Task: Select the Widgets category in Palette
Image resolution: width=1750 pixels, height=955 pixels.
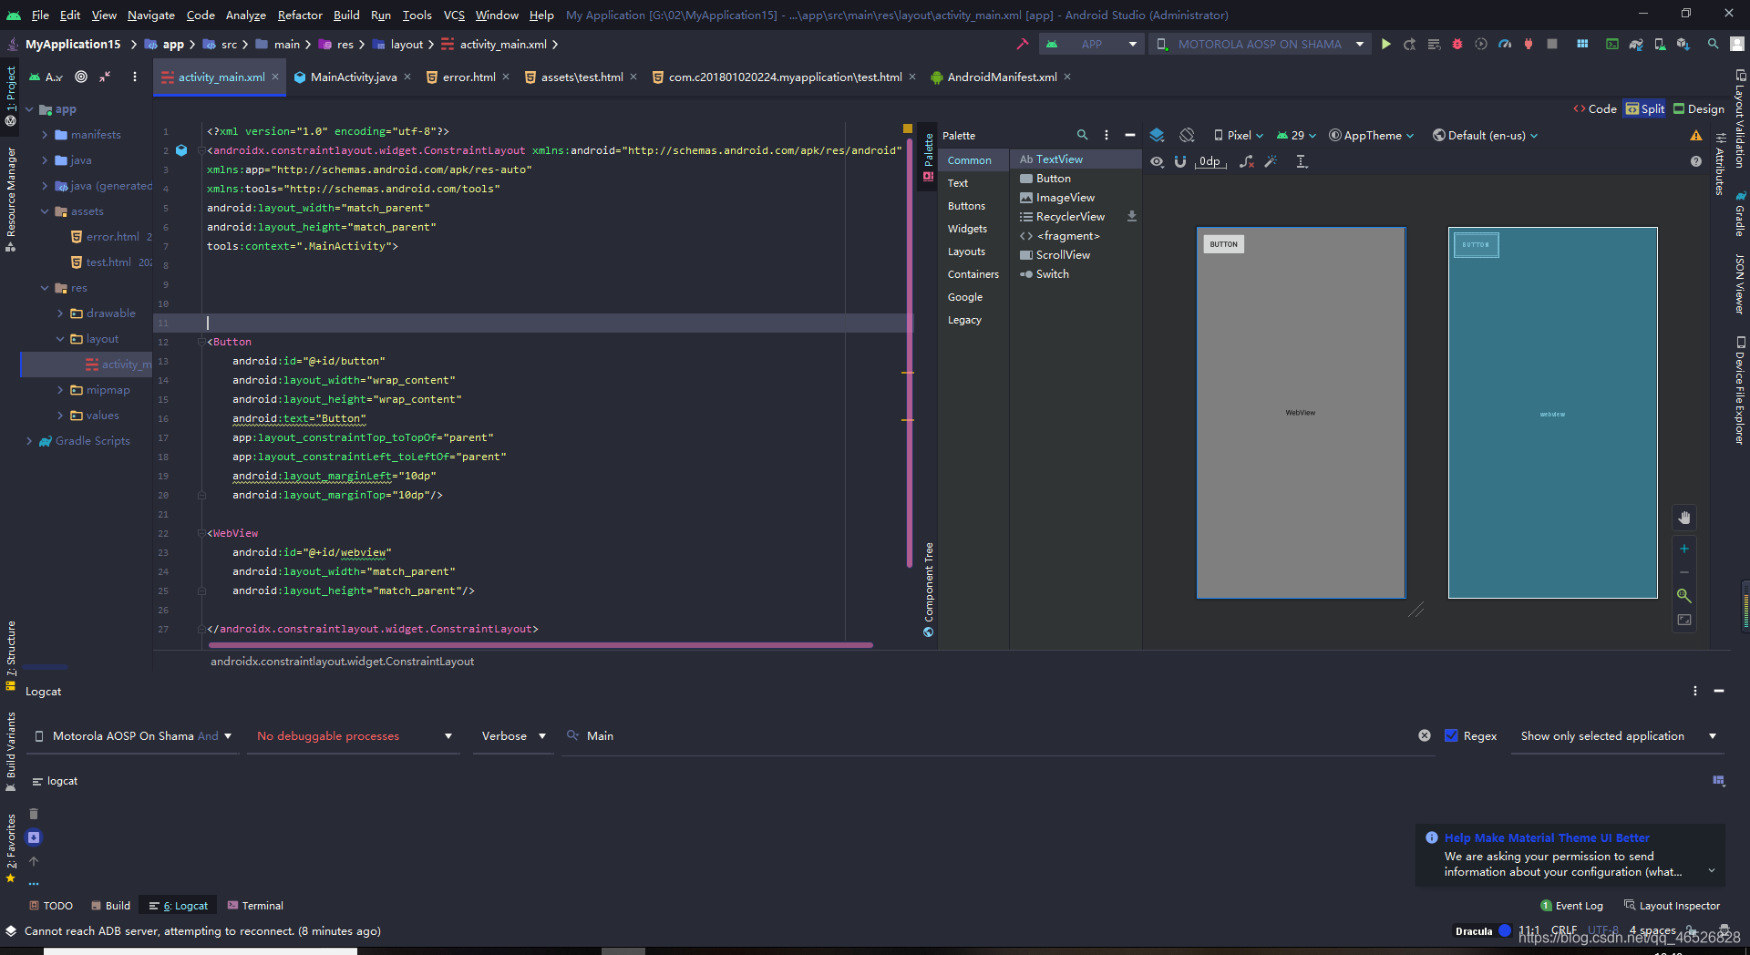Action: click(967, 229)
